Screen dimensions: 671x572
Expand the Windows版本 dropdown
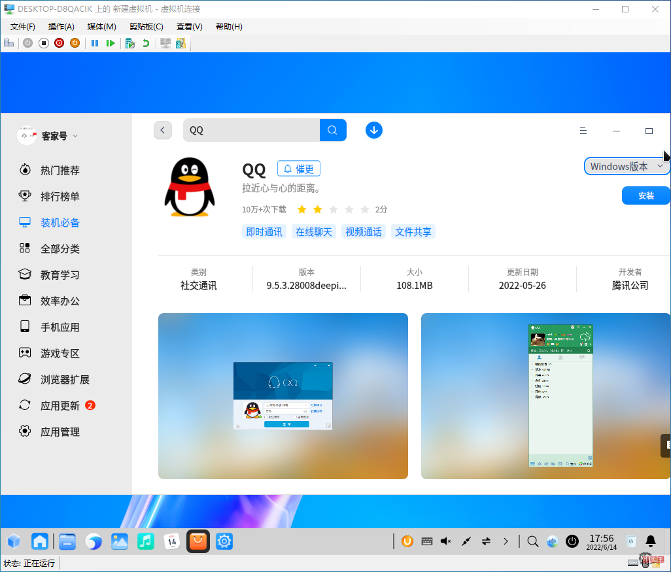click(627, 167)
